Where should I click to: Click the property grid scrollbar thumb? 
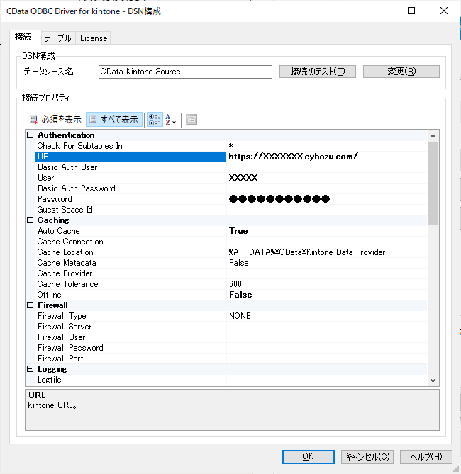(433, 184)
